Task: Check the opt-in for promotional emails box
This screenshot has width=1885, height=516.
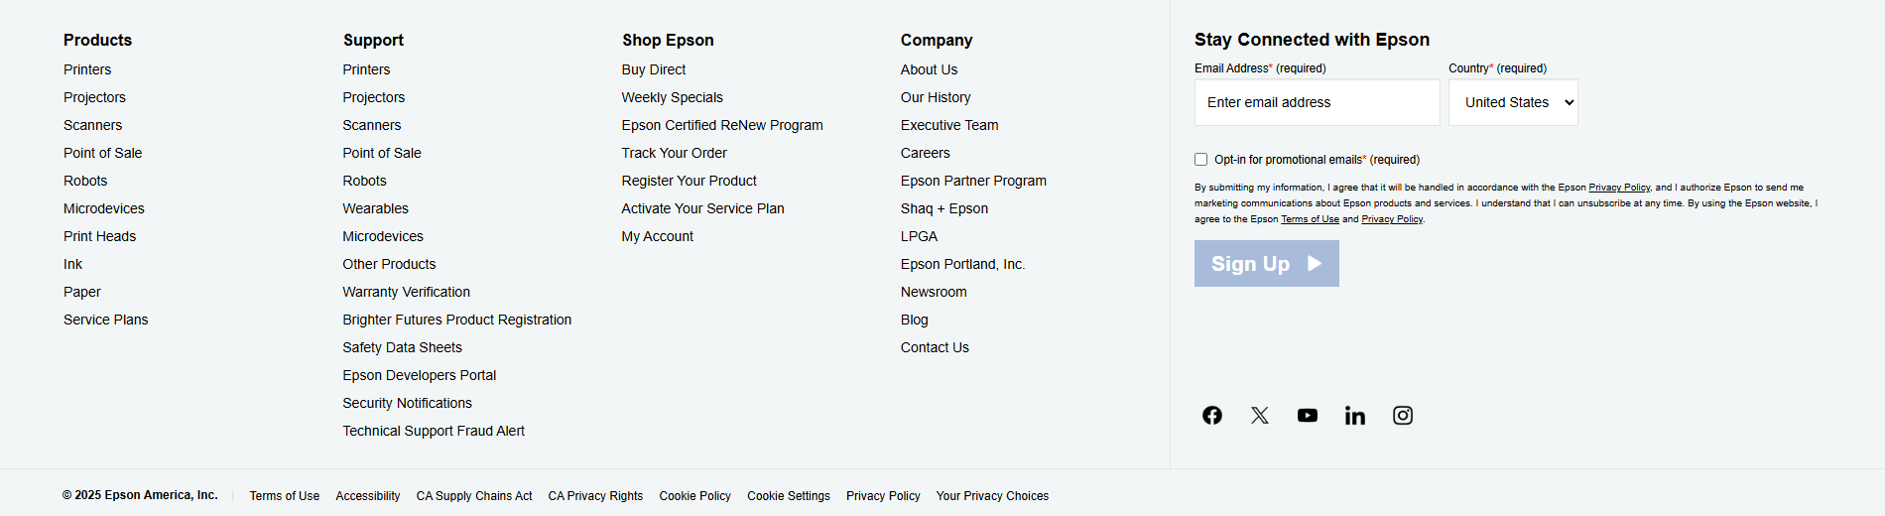Action: [x=1201, y=160]
